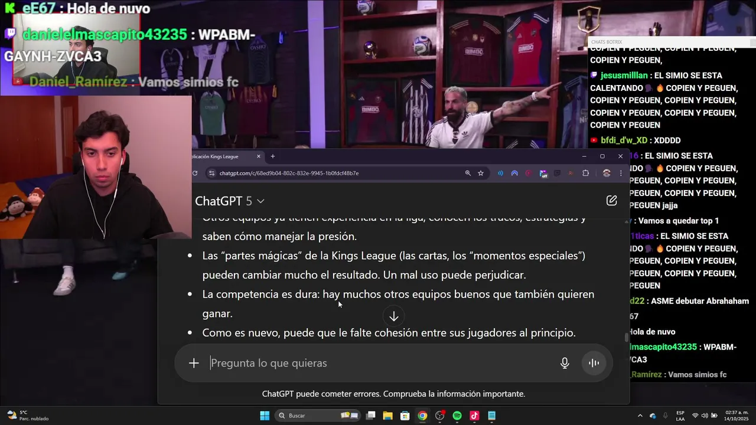The height and width of the screenshot is (425, 756).
Task: Launch ChatGPT voice mode button
Action: (x=594, y=363)
